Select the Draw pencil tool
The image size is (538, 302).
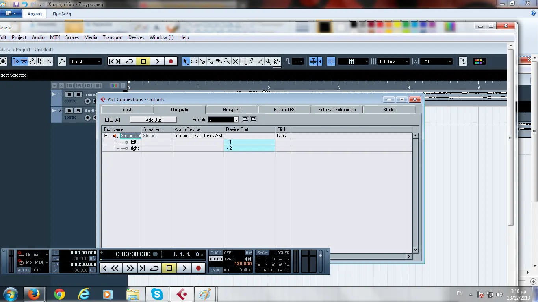(252, 61)
